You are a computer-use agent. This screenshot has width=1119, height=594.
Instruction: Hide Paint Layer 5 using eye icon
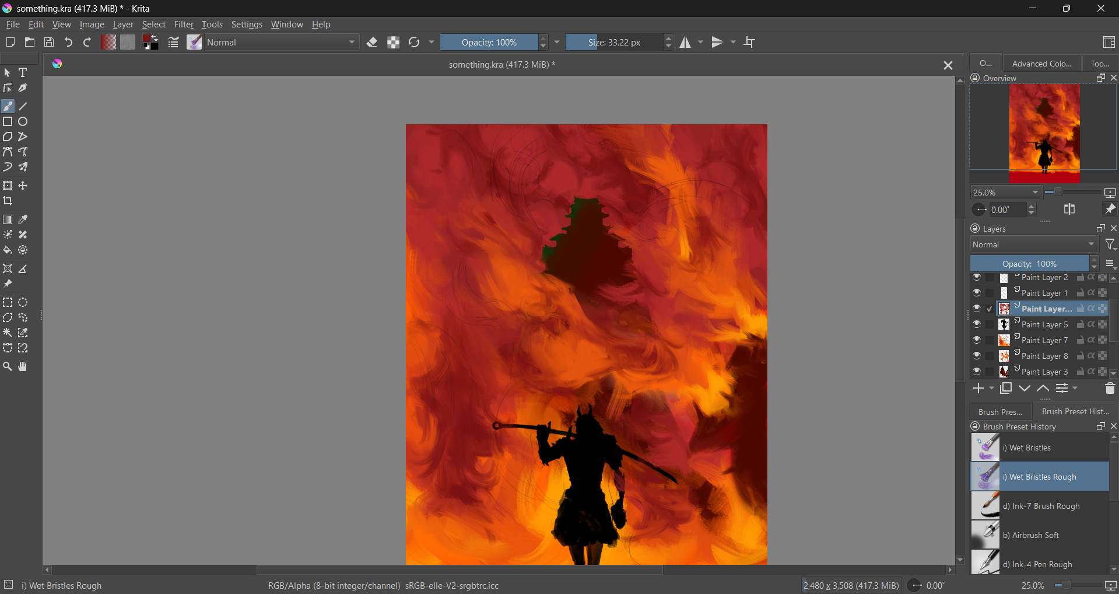(977, 324)
